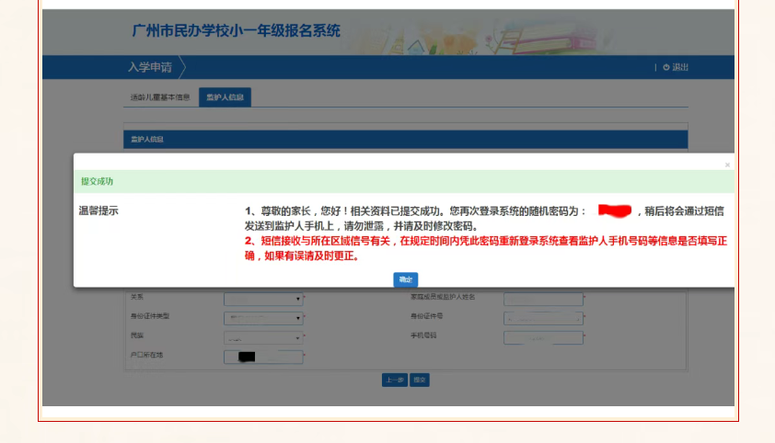Click the 温馨提示 label
This screenshot has height=443, width=775.
[x=98, y=210]
